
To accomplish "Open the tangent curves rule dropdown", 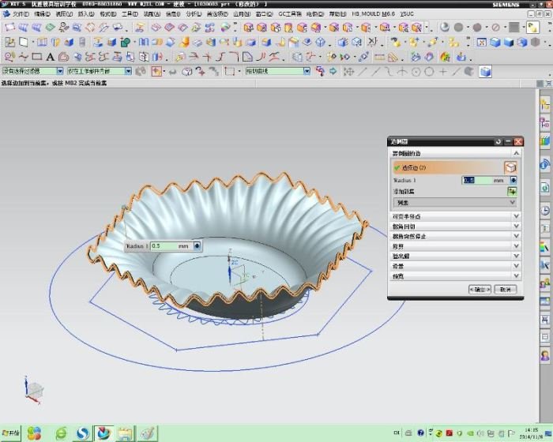I will (x=307, y=71).
